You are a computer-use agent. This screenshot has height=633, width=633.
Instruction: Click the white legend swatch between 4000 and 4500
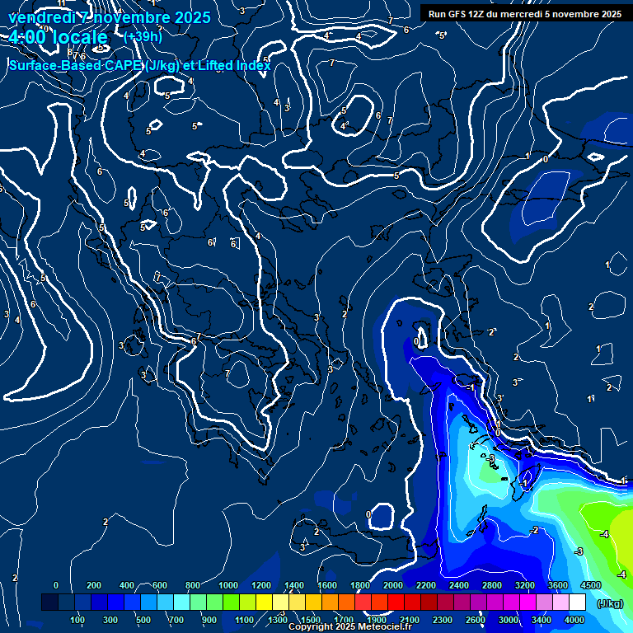point(577,602)
